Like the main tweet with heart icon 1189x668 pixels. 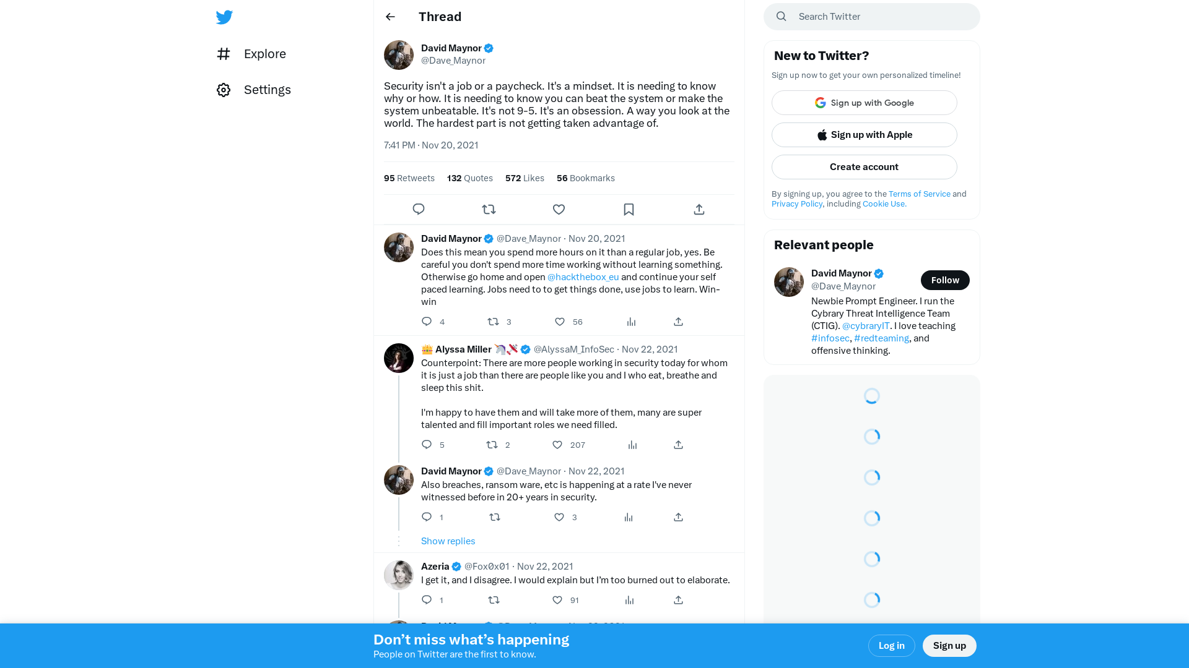tap(559, 209)
